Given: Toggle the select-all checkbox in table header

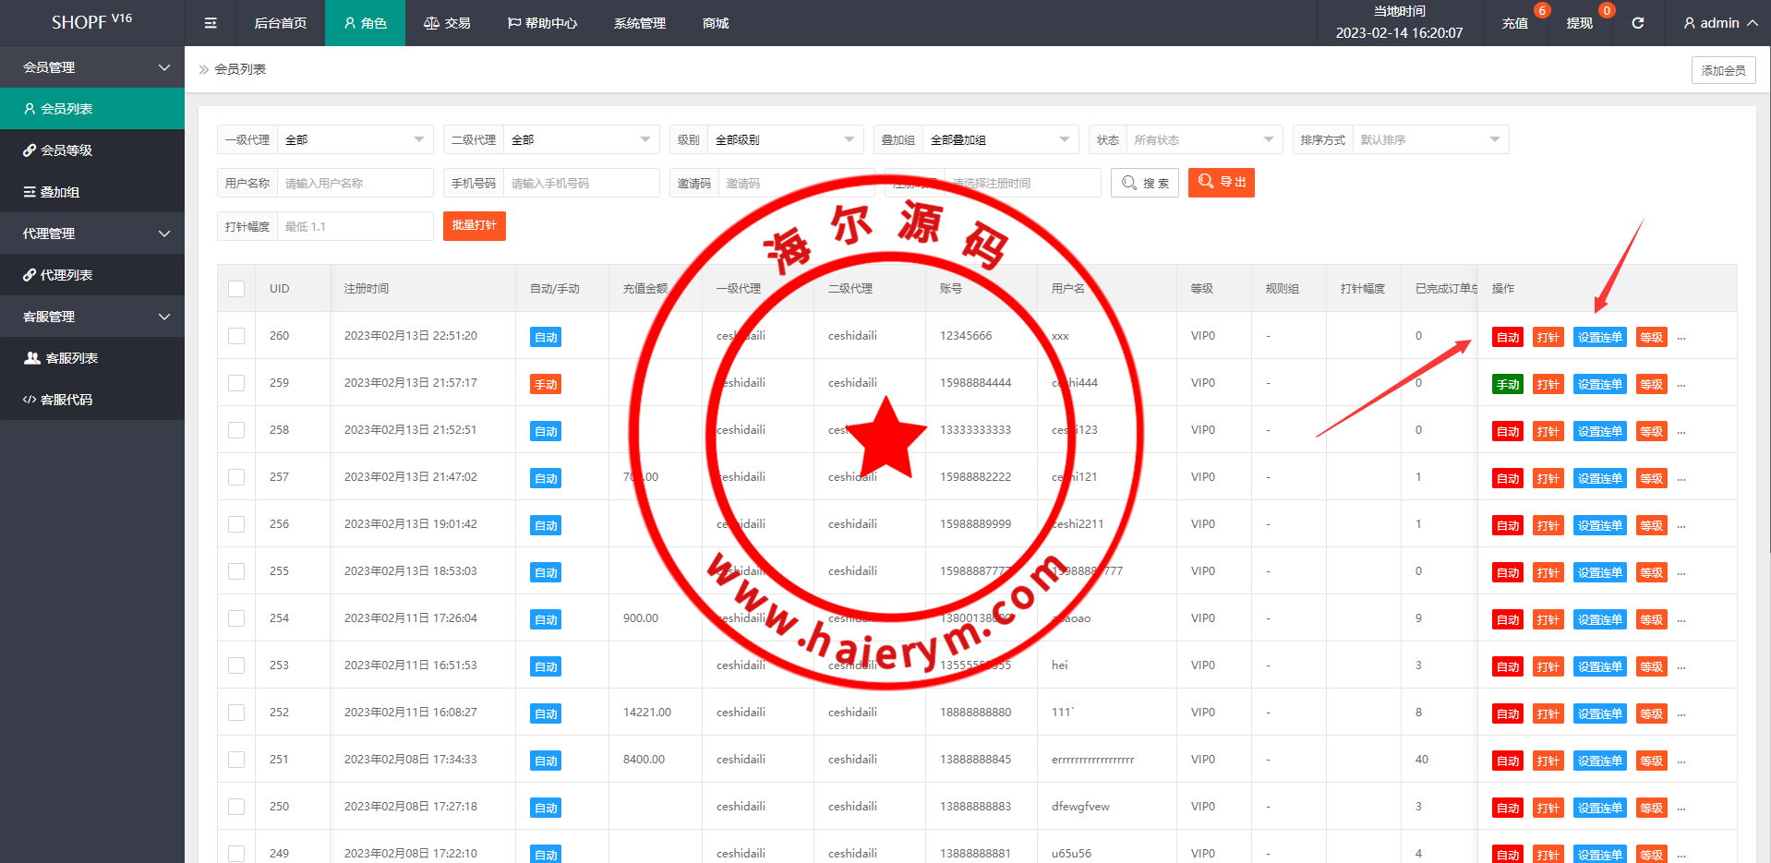Looking at the screenshot, I should pyautogui.click(x=236, y=289).
